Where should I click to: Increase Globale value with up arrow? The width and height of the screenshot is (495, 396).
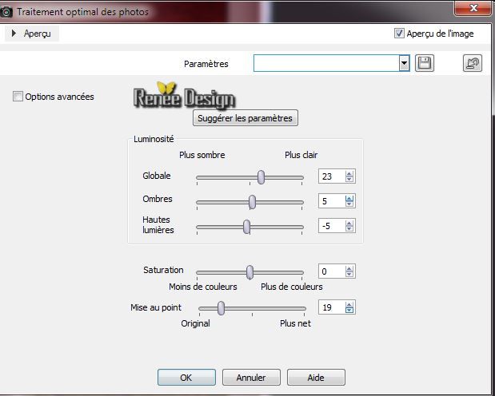(349, 173)
